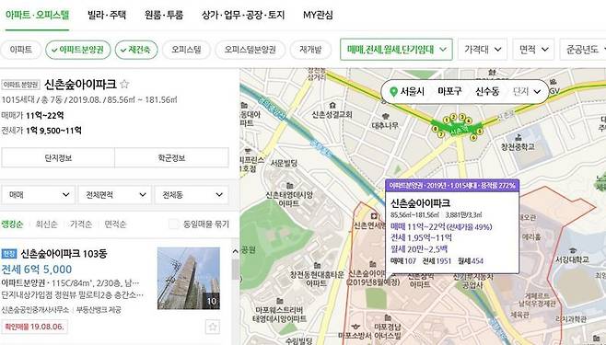This screenshot has width=606, height=345.
Task: Click the green location pin next to 서울시
Action: (x=393, y=92)
